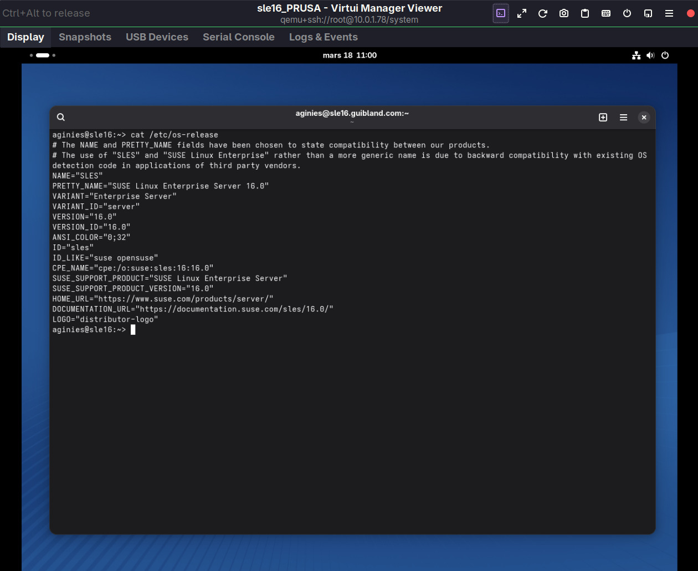
Task: Open the terminal search magnifier
Action: tap(60, 117)
